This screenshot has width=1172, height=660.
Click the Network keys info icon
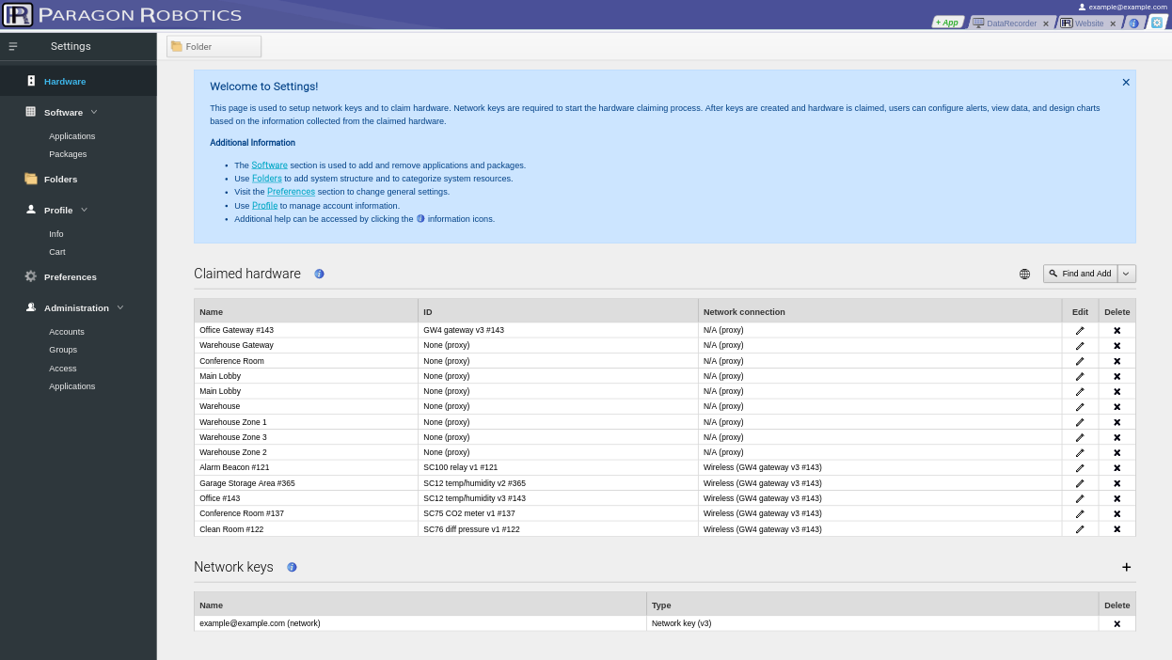coord(292,567)
